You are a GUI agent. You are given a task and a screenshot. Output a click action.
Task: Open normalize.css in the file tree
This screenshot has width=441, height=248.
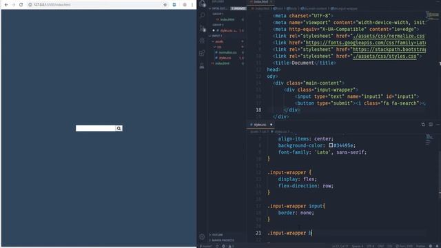click(227, 52)
